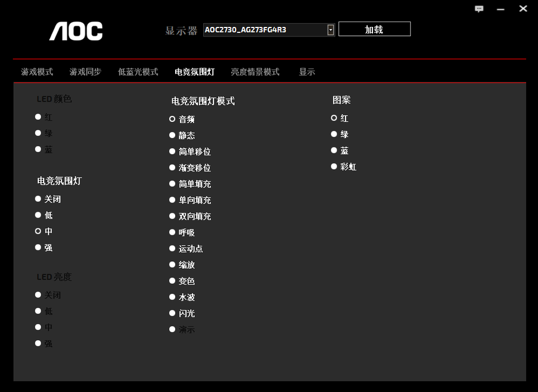Click the 显示器 label
Viewport: 538px width, 392px height.
(x=181, y=30)
